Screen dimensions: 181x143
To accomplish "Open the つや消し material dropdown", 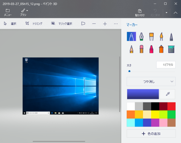I will pos(151,82).
